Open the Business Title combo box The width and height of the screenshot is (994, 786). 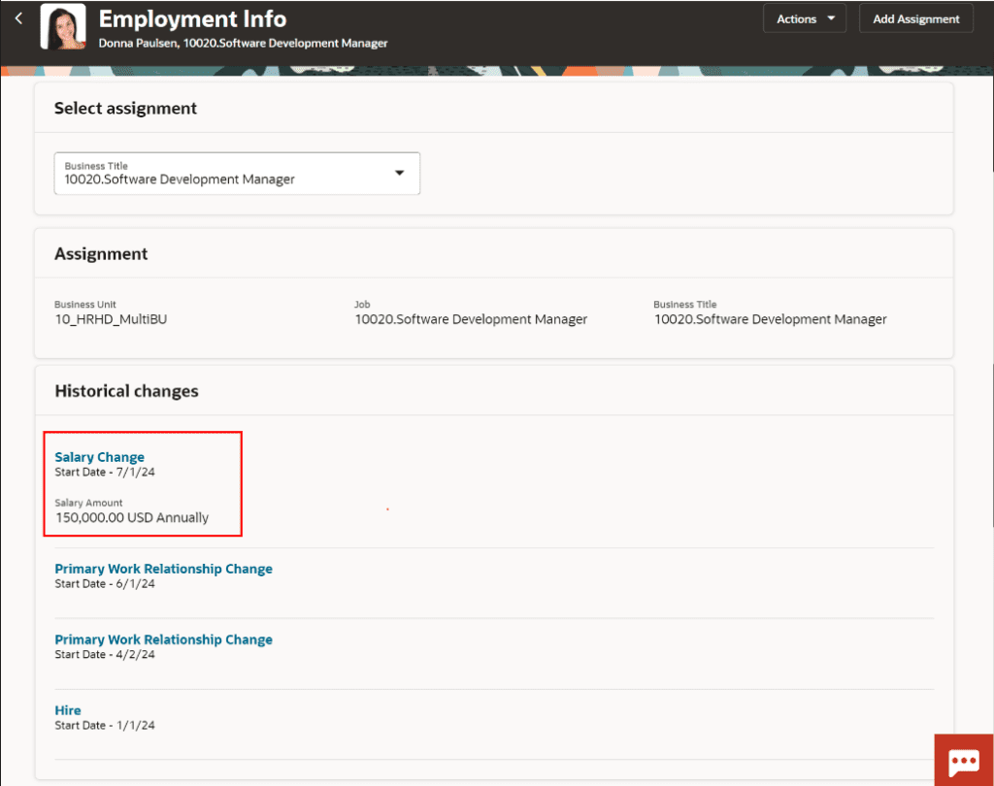[x=237, y=173]
